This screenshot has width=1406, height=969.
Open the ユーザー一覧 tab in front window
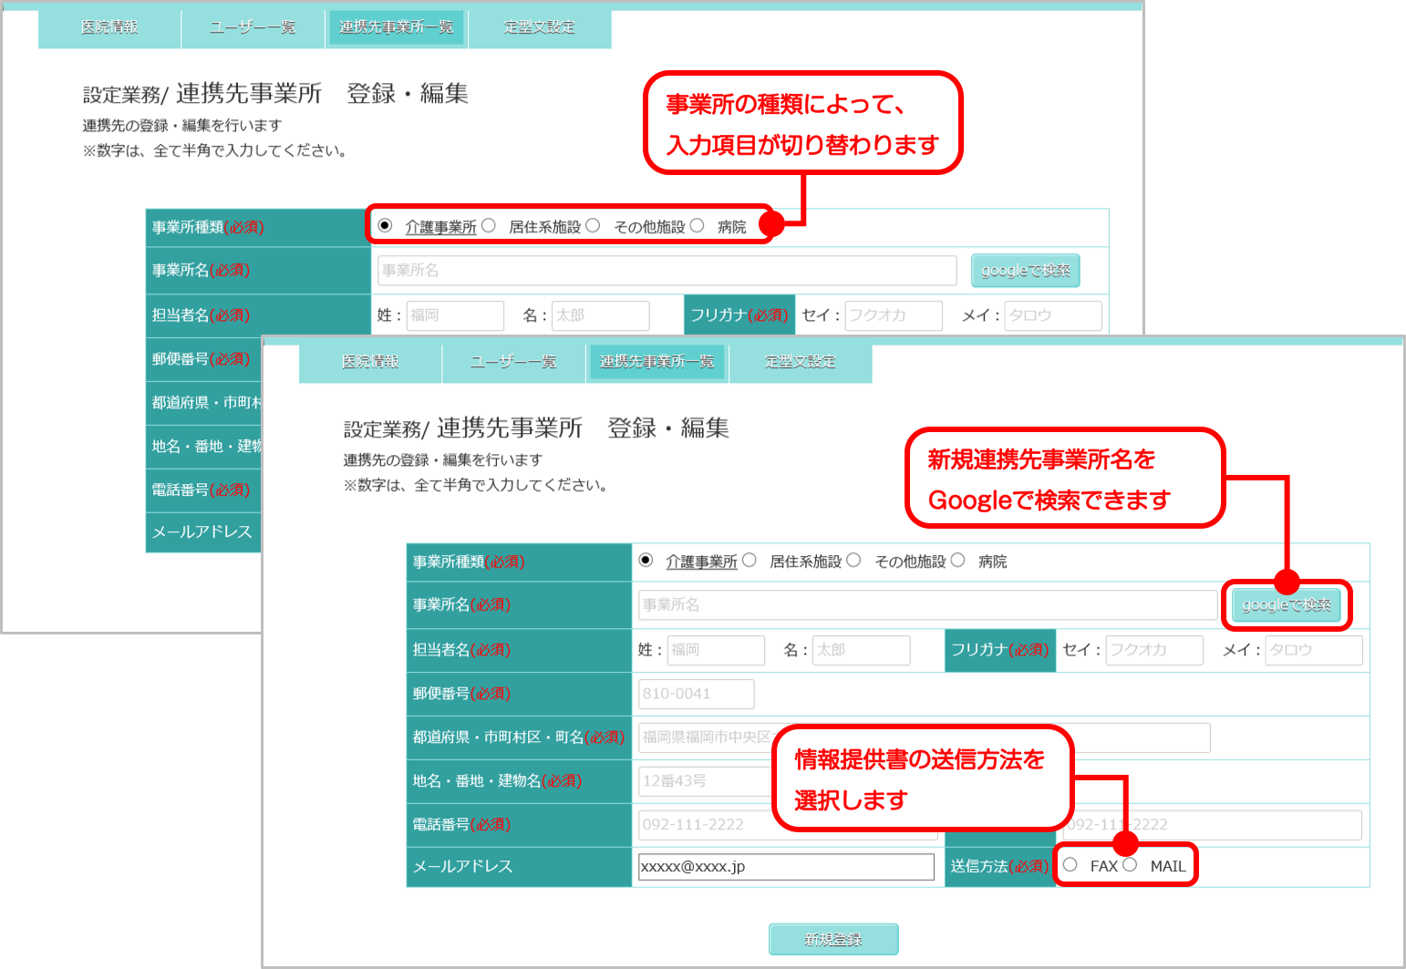513,362
